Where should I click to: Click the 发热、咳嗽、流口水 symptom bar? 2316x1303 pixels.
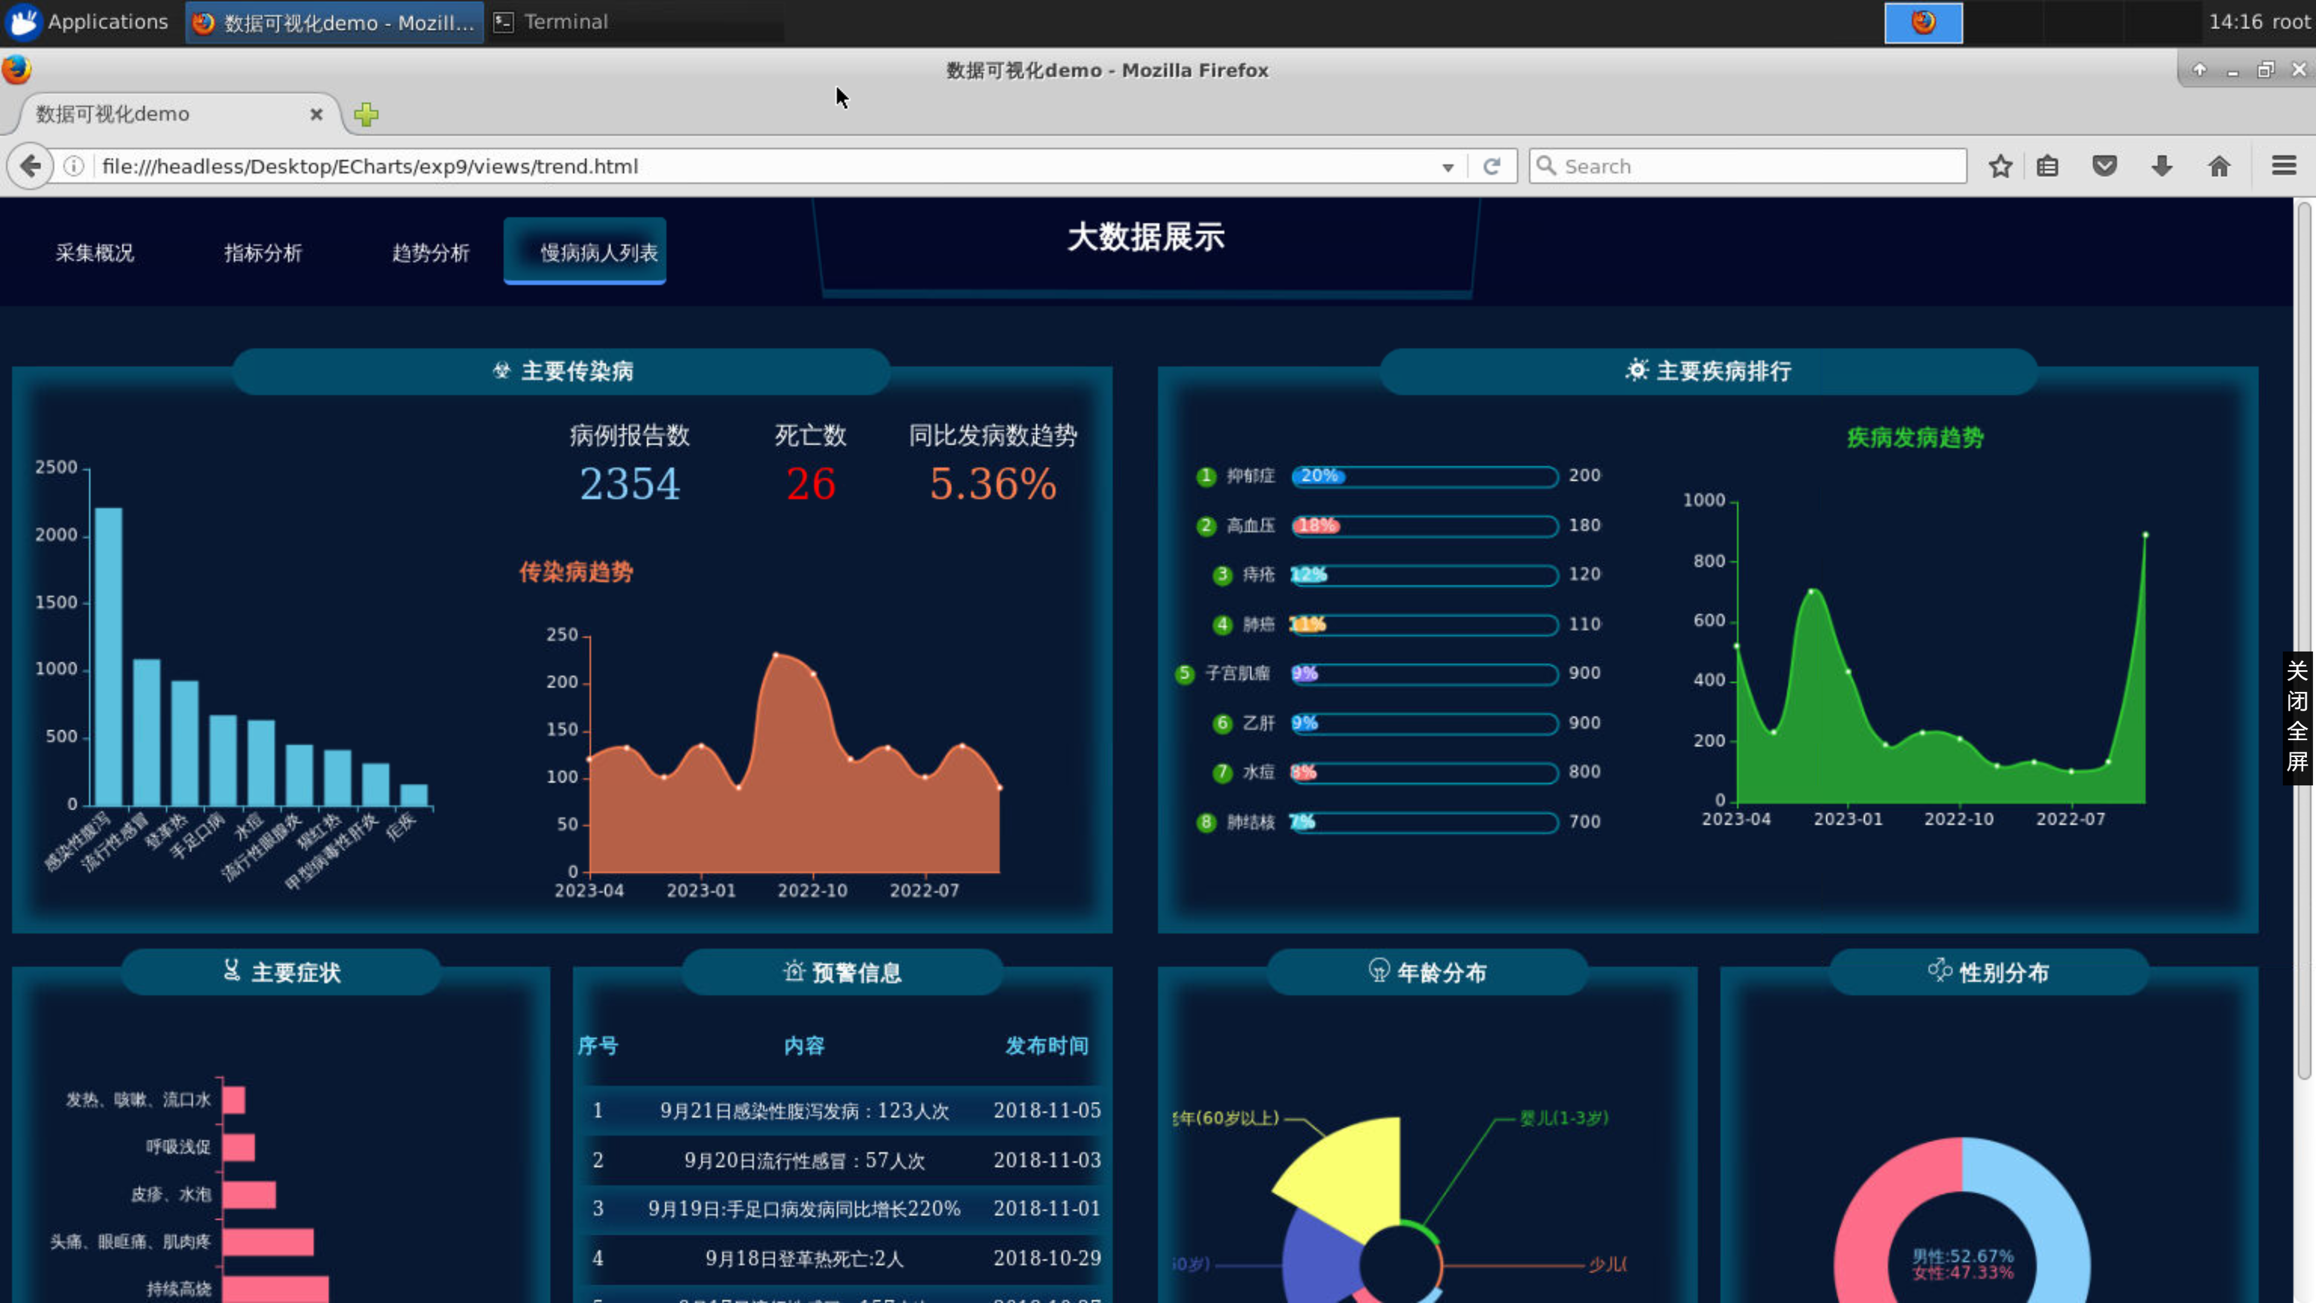pos(234,1100)
